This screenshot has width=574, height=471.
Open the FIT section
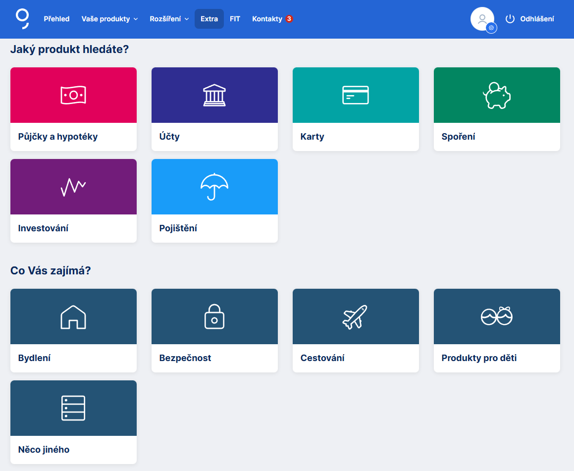(235, 19)
